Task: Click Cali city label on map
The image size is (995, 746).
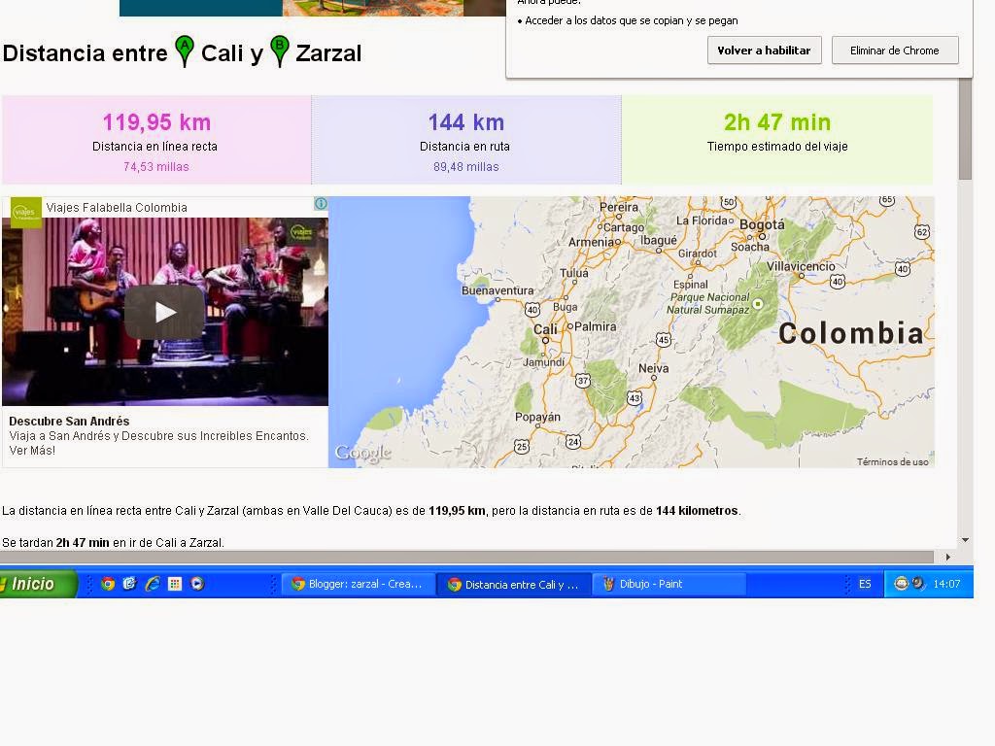Action: coord(545,329)
